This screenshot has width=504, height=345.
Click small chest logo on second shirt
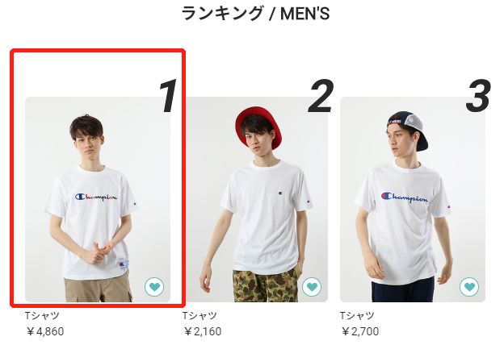pos(280,193)
